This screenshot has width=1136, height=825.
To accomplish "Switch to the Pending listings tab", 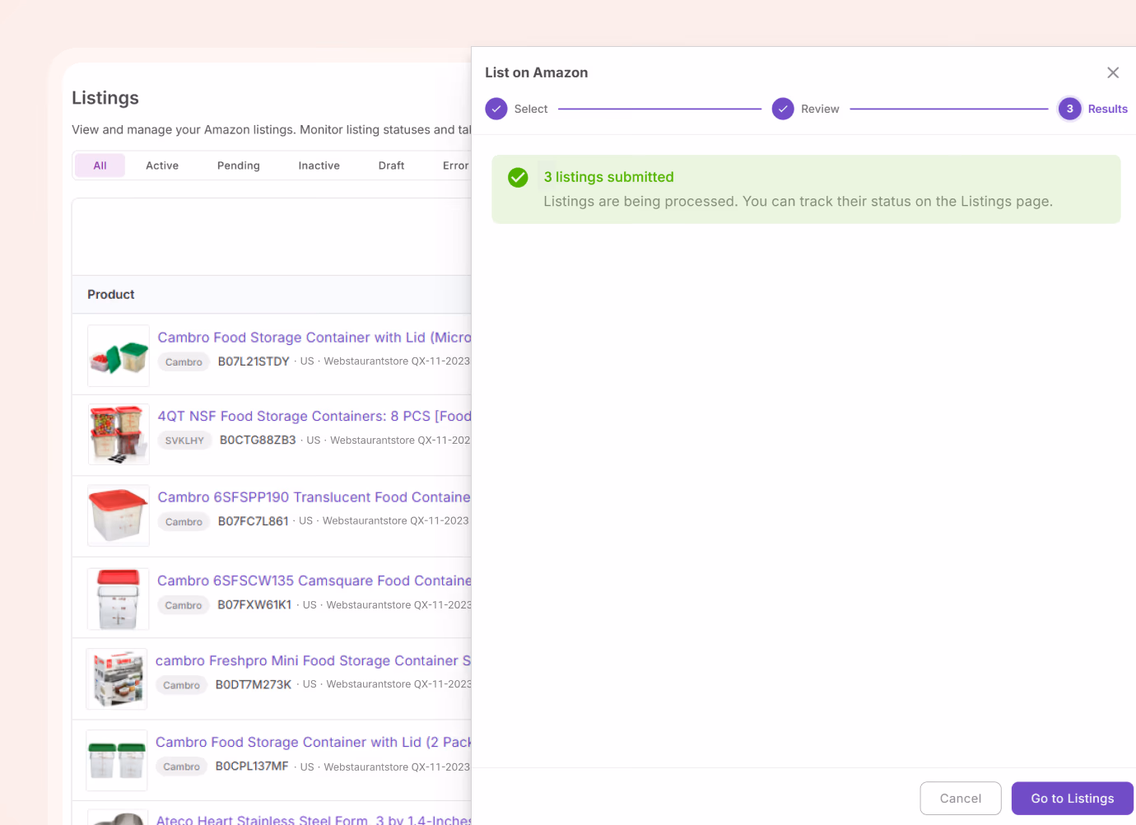I will pyautogui.click(x=239, y=165).
